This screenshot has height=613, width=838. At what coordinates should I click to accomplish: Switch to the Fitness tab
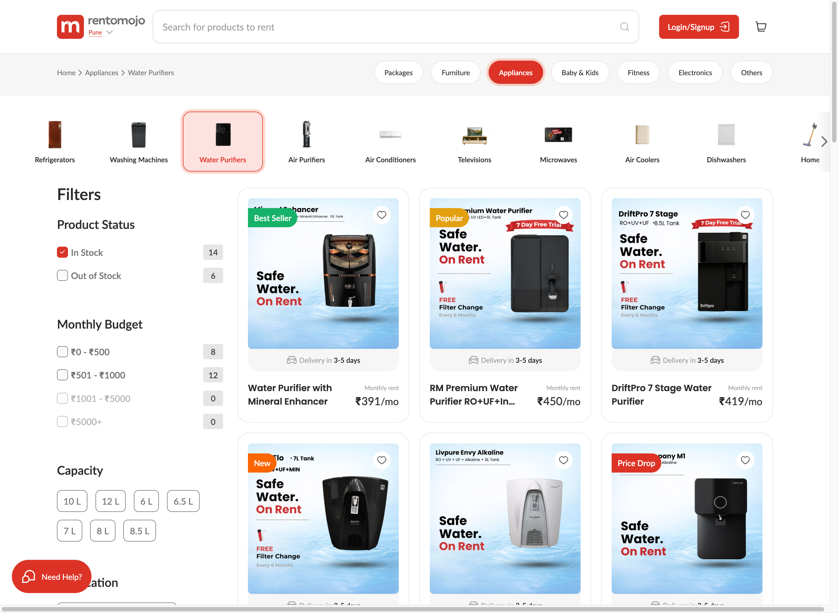coord(638,73)
